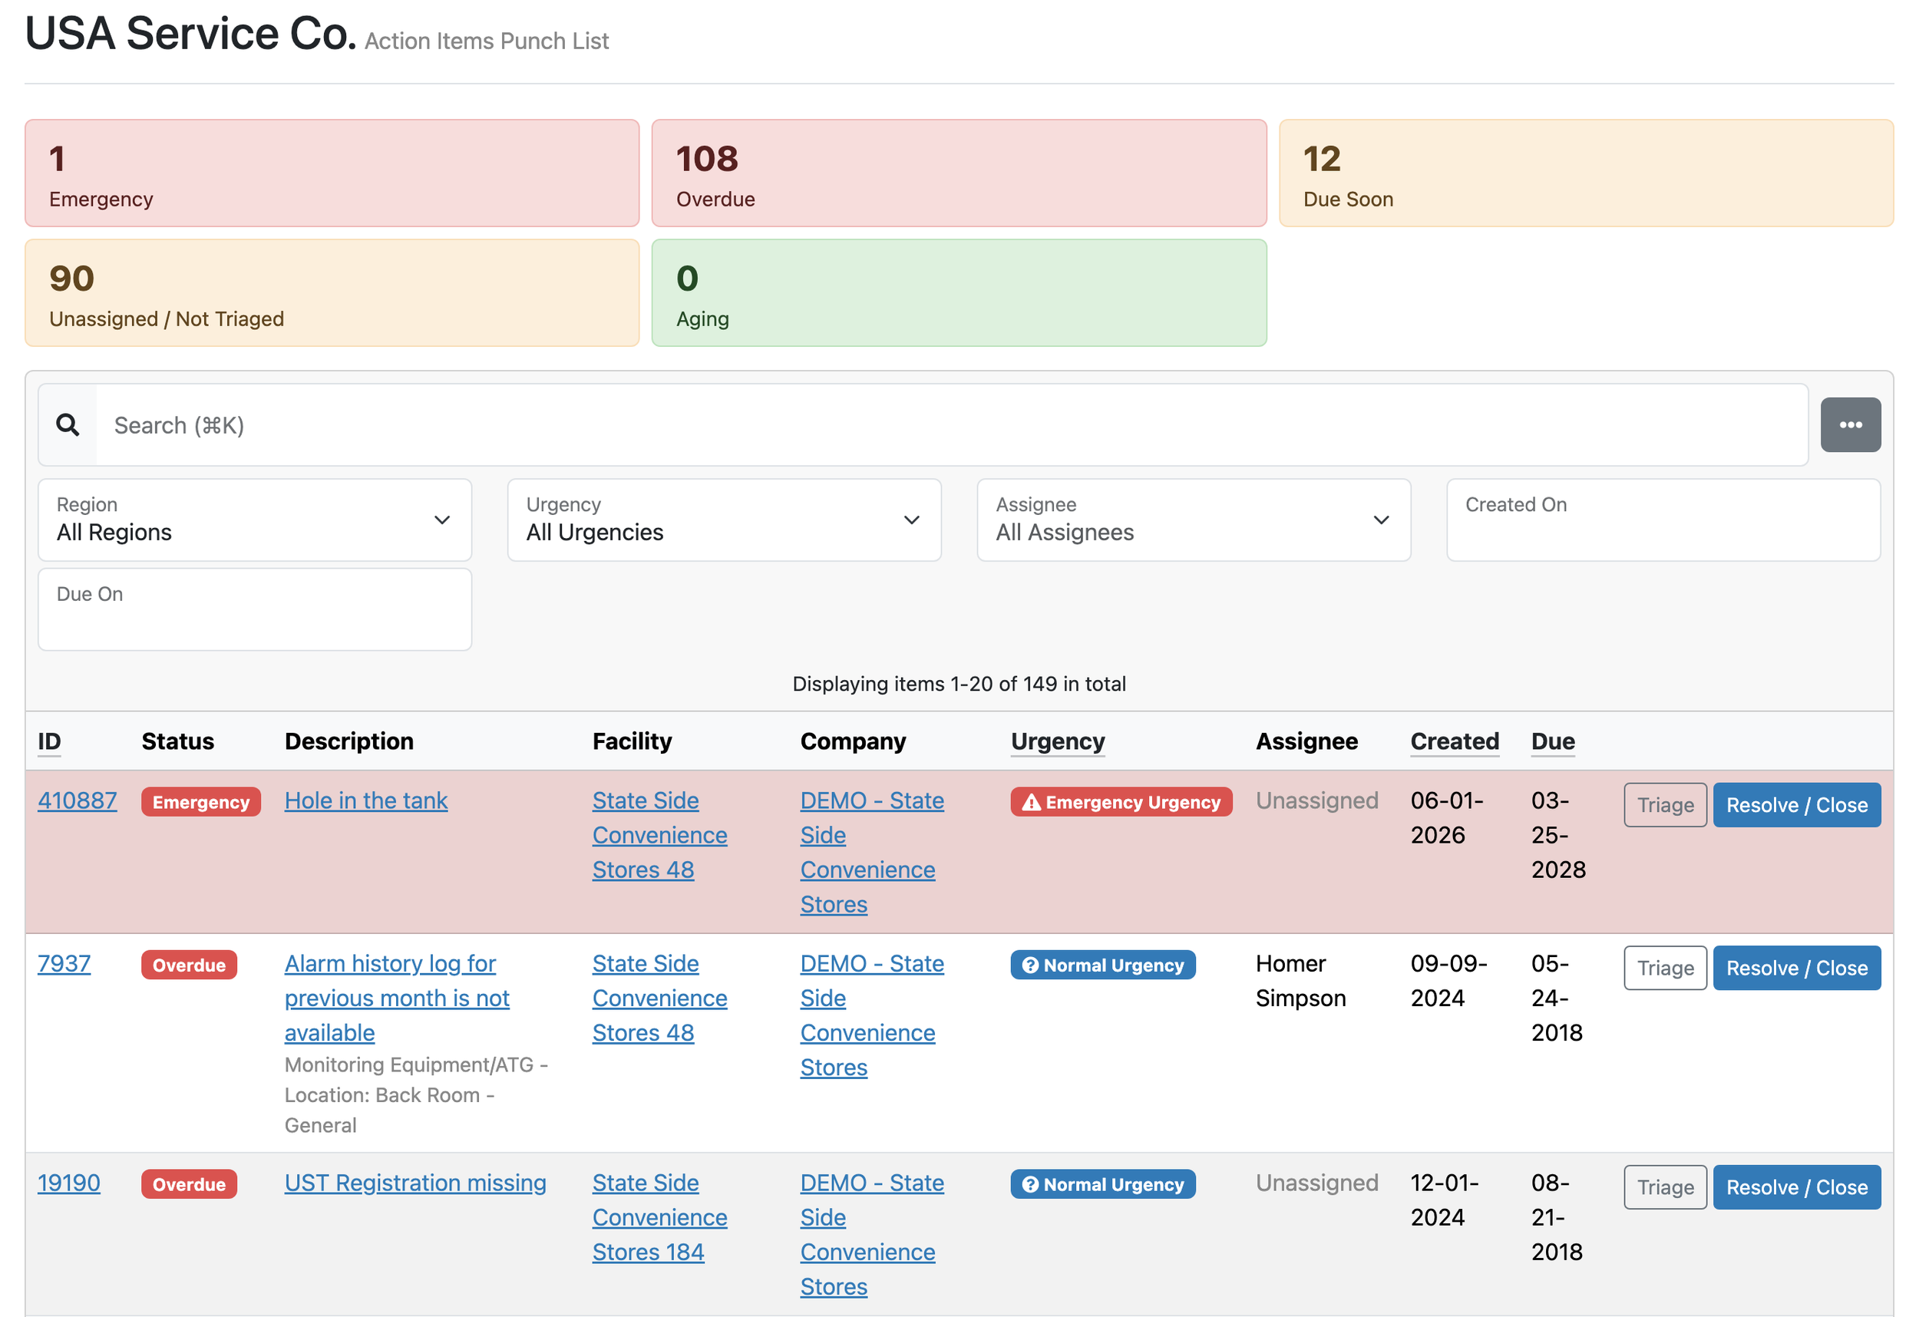Click Triage for item 7937
Screen dimensions: 1919x1317
click(1665, 968)
